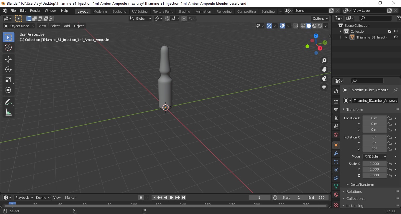Screen dimensions: 401x214
Task: Toggle viewport overlays button
Action: tap(282, 26)
